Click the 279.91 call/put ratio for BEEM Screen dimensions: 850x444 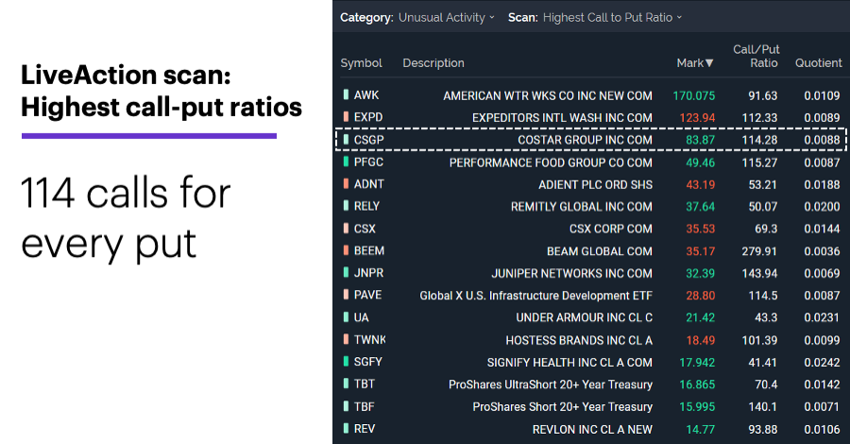[x=759, y=251]
